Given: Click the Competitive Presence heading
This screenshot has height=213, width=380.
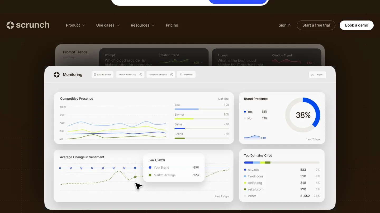Looking at the screenshot, I should click(x=77, y=99).
